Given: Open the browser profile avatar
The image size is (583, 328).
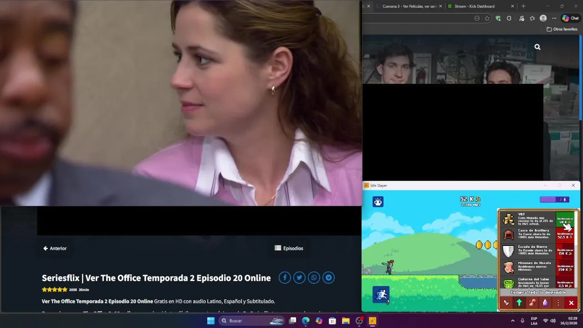Looking at the screenshot, I should pyautogui.click(x=543, y=18).
